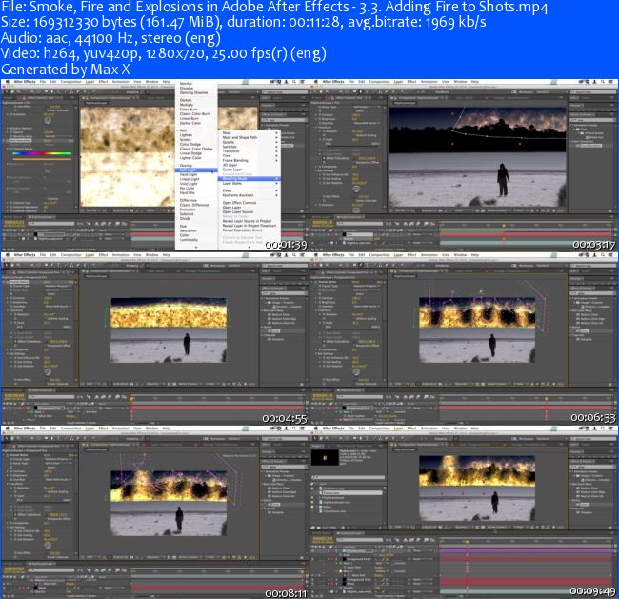Select the Hand tool in the 00:01:39 frame
The image size is (619, 599).
11,91
